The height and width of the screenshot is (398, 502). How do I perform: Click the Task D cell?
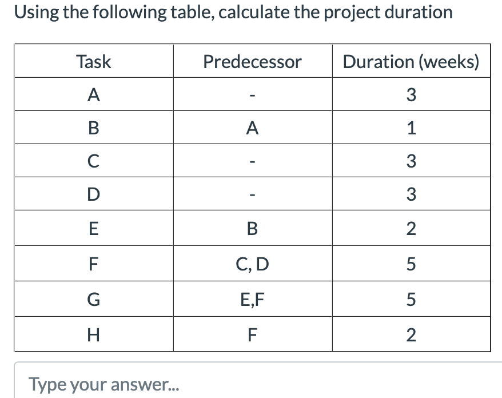pos(93,193)
